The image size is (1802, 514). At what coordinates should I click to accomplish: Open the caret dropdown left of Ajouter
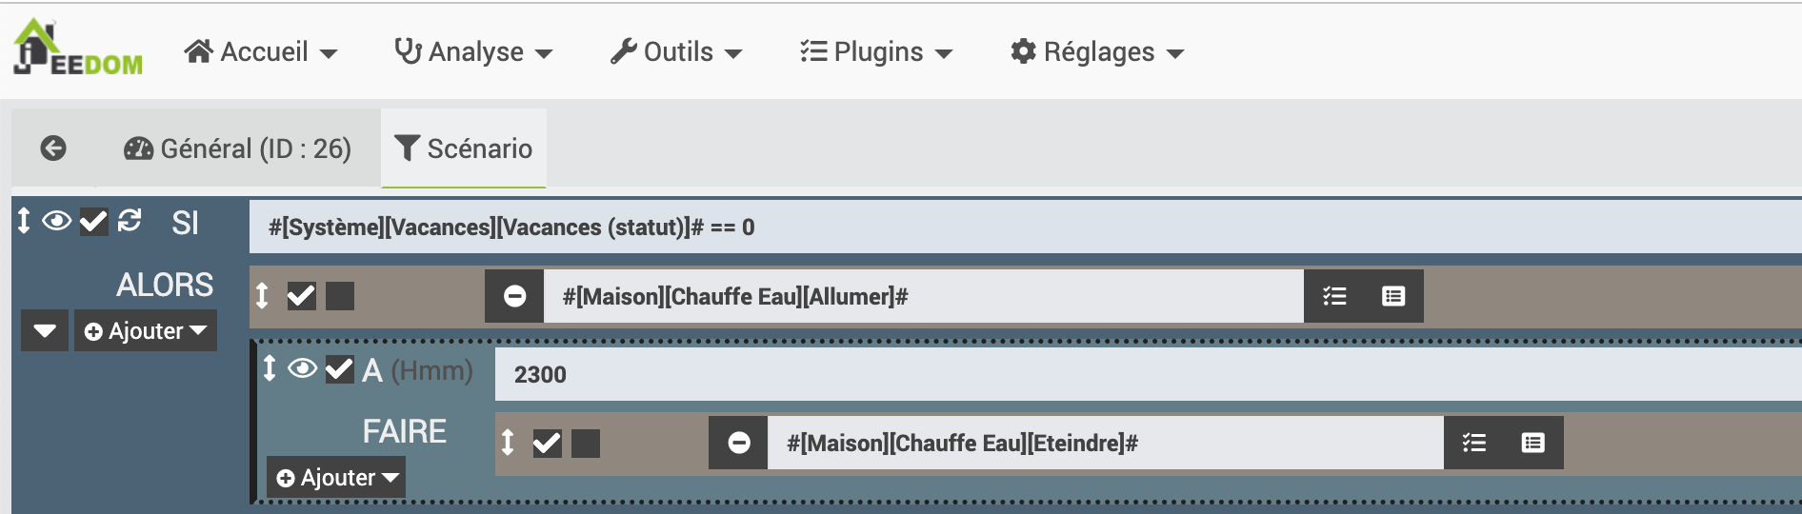[x=45, y=330]
